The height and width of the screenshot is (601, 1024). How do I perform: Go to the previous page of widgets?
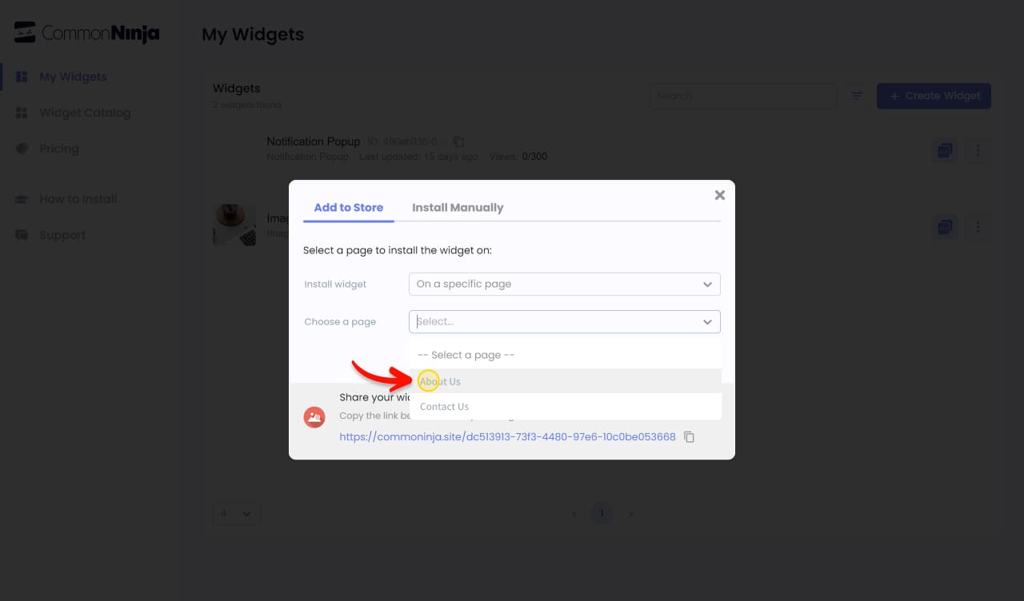[574, 513]
